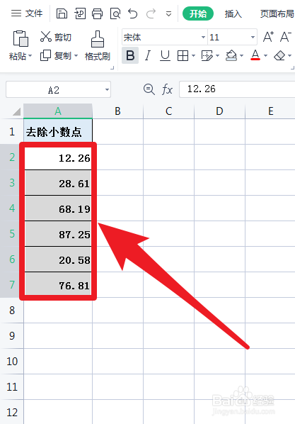Viewport: 295px width, 424px height.
Task: Expand quick access toolbar dropdown
Action: 168,13
